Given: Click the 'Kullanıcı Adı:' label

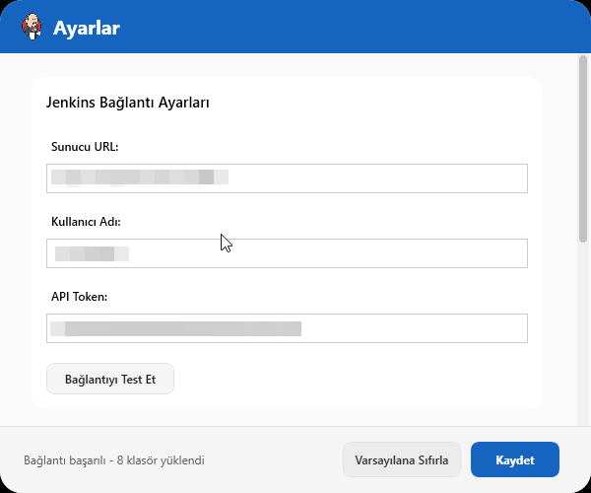Looking at the screenshot, I should click(86, 222).
